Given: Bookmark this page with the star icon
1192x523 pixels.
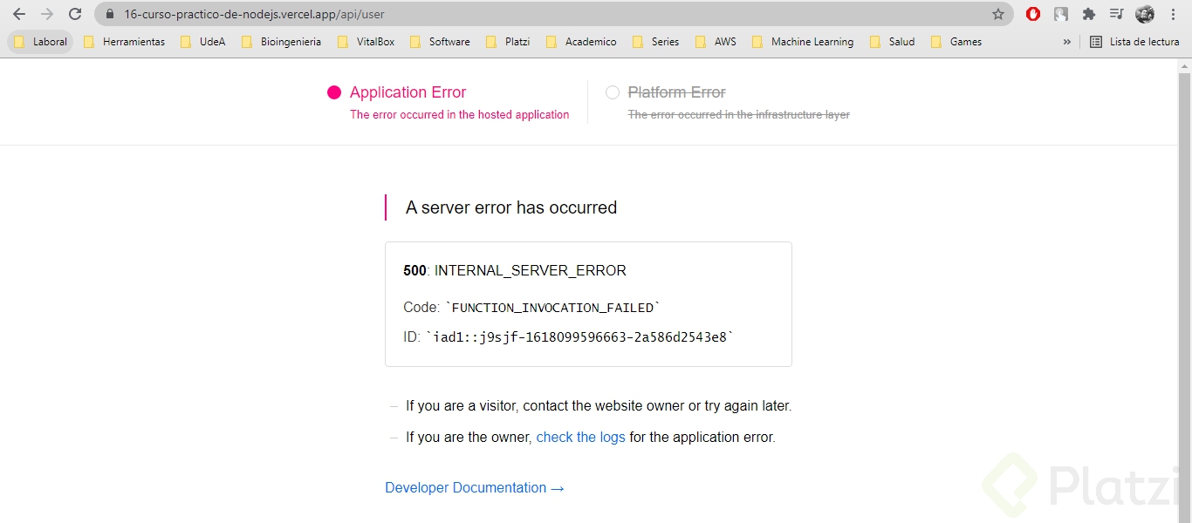Looking at the screenshot, I should (998, 14).
